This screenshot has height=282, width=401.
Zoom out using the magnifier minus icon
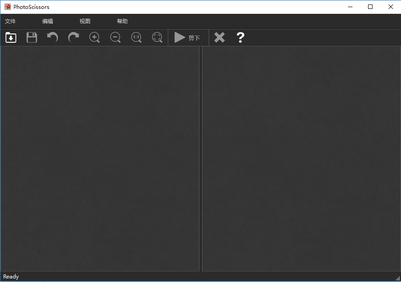coord(115,37)
